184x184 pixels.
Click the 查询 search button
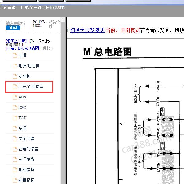click(13, 28)
